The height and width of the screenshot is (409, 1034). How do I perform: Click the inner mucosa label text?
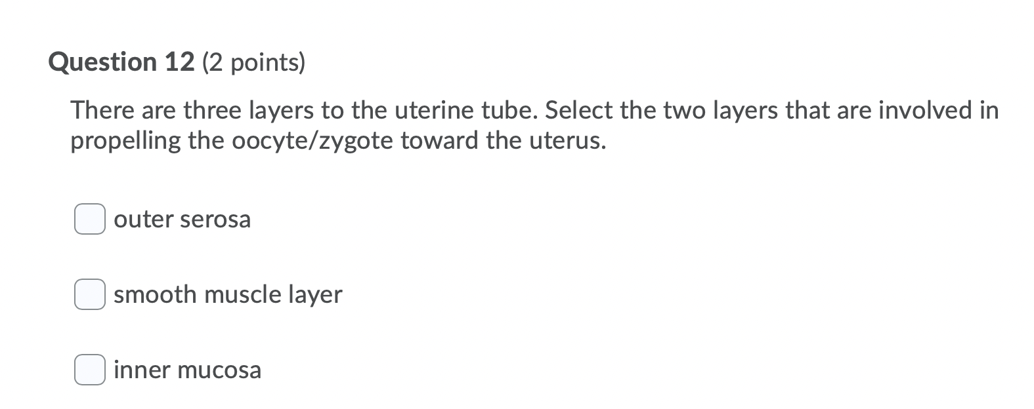[188, 369]
